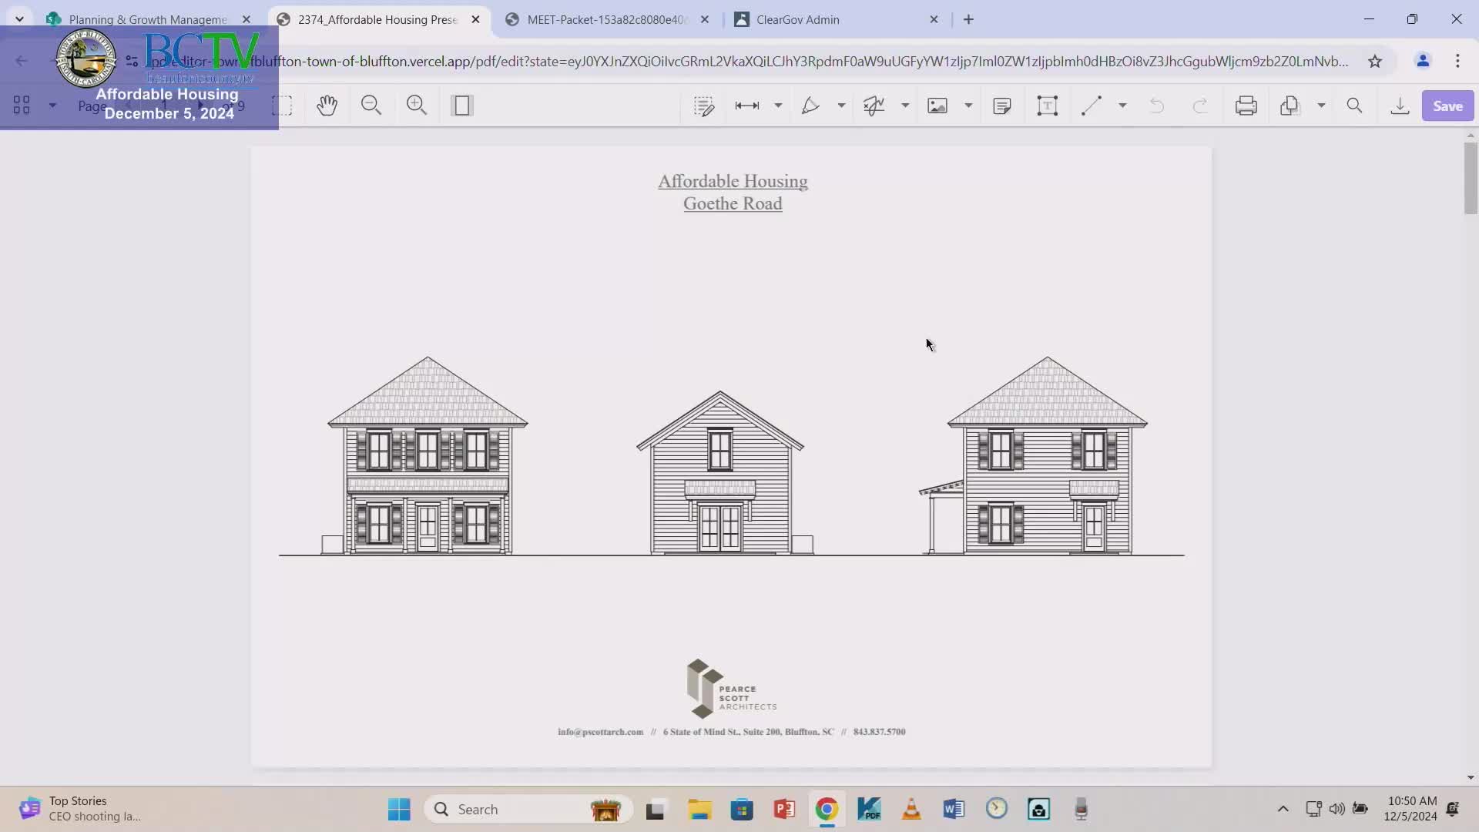Select the edit text annotation tool
The height and width of the screenshot is (832, 1479).
click(703, 106)
